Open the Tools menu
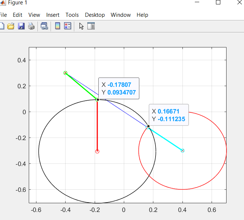 (x=72, y=15)
